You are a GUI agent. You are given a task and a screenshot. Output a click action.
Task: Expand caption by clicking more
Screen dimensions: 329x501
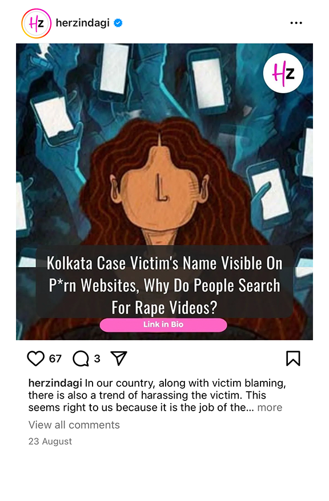pos(270,407)
